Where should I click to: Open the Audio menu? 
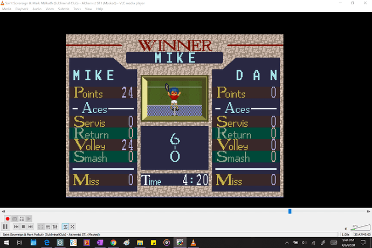37,9
